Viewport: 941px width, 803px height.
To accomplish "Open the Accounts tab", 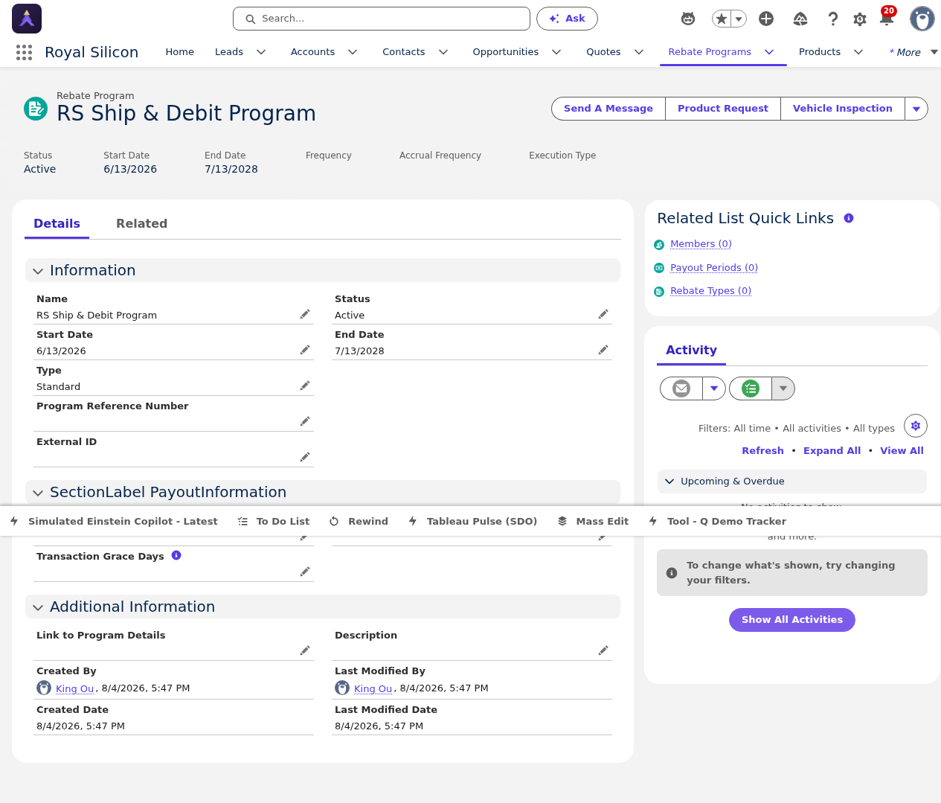I will [312, 52].
